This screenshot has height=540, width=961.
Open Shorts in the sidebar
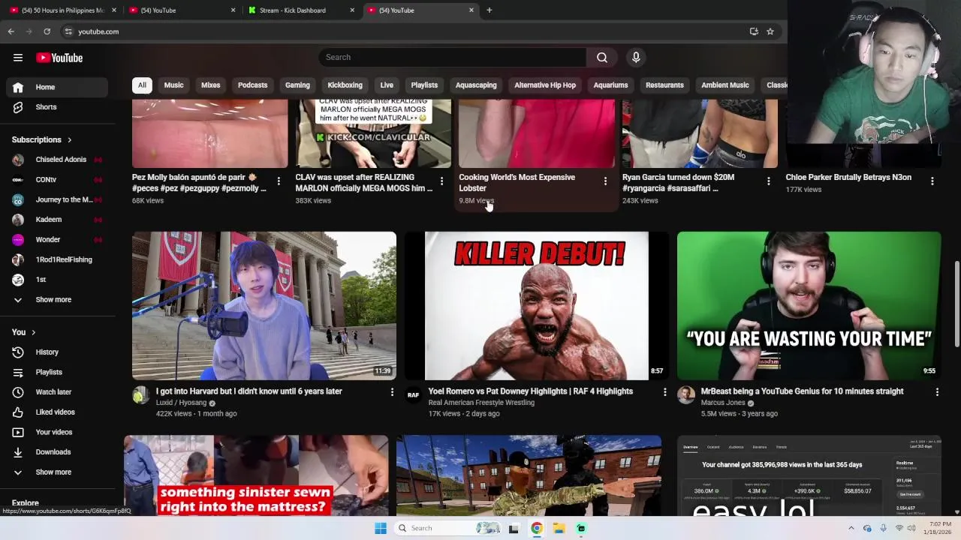coord(57,107)
